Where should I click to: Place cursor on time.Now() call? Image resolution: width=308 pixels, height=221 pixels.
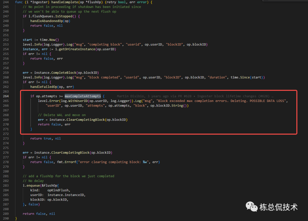pyautogui.click(x=49, y=40)
